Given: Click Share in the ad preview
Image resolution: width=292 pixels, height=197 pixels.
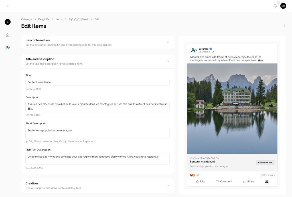Looking at the screenshot, I should pyautogui.click(x=248, y=181).
